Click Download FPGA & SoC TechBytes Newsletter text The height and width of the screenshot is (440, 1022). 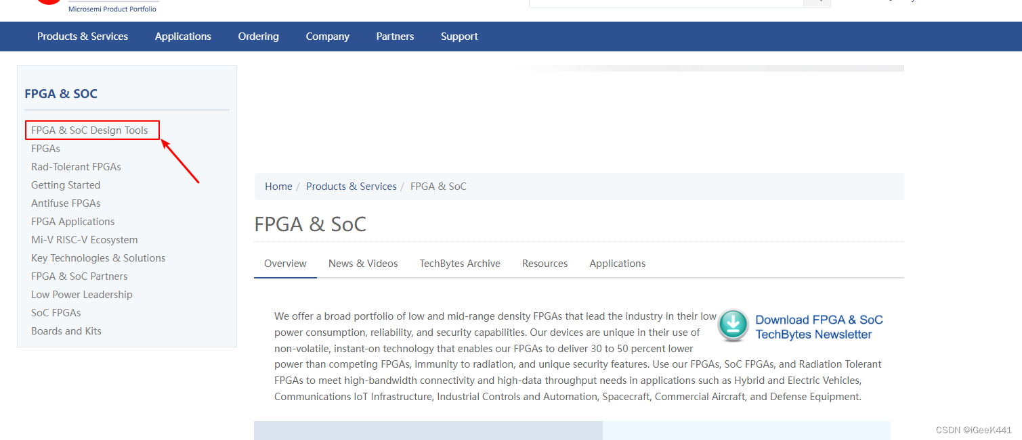click(819, 327)
